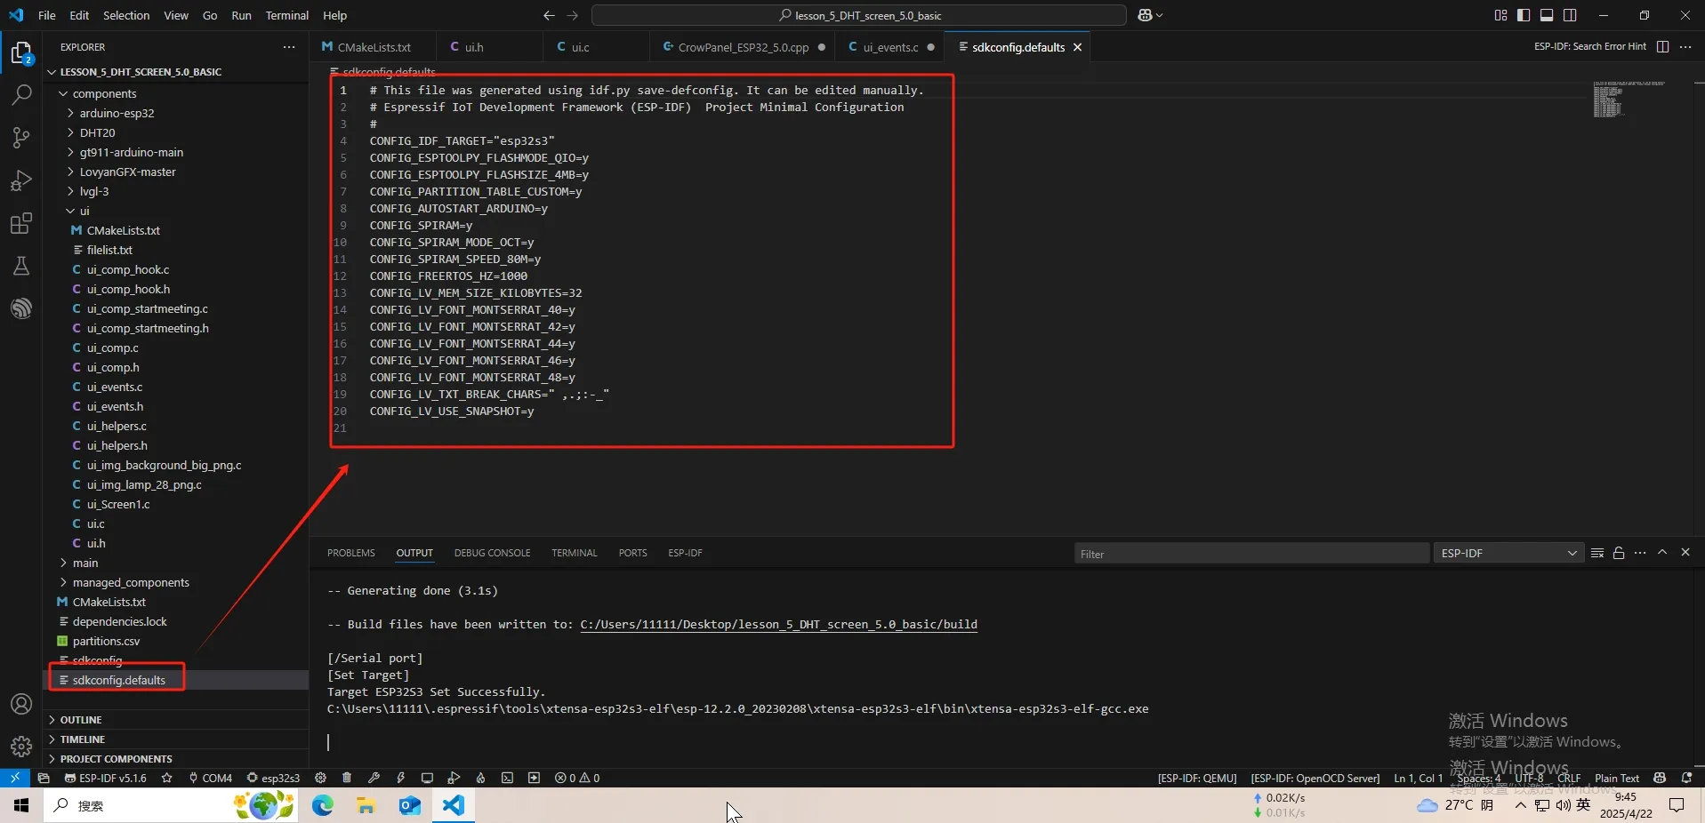Image resolution: width=1705 pixels, height=823 pixels.
Task: Switch to the CrowPanel_ESP32_5.0.cpp tab
Action: coord(743,47)
